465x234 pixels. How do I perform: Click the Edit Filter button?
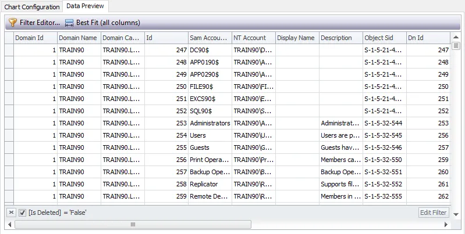pos(433,213)
